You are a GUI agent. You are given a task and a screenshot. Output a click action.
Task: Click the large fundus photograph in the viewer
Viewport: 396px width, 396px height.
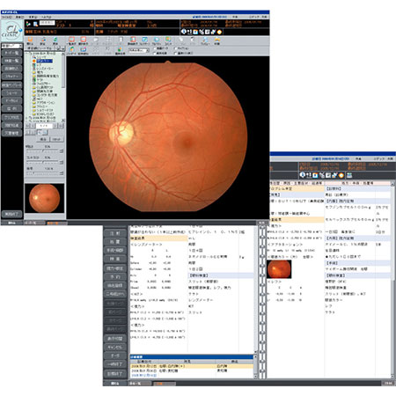168,137
